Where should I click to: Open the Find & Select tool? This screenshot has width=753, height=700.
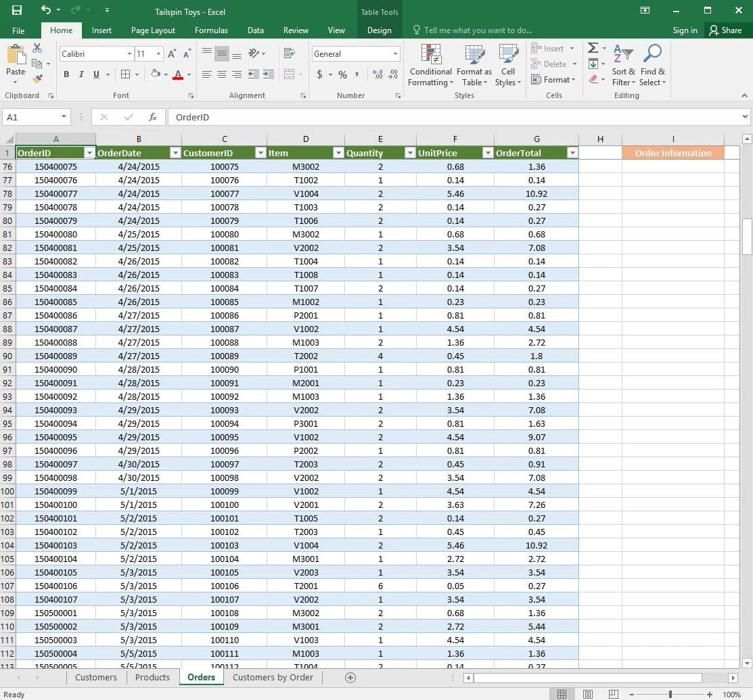[x=653, y=66]
